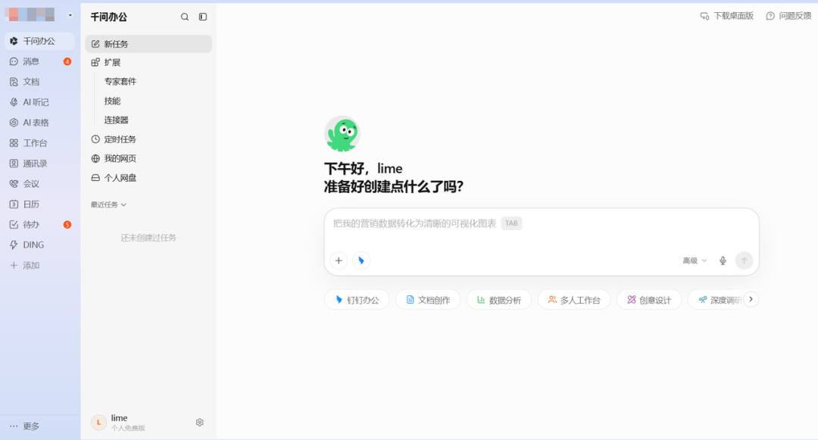Collapse the 最近任务 recent tasks list
The width and height of the screenshot is (818, 440).
pos(108,204)
